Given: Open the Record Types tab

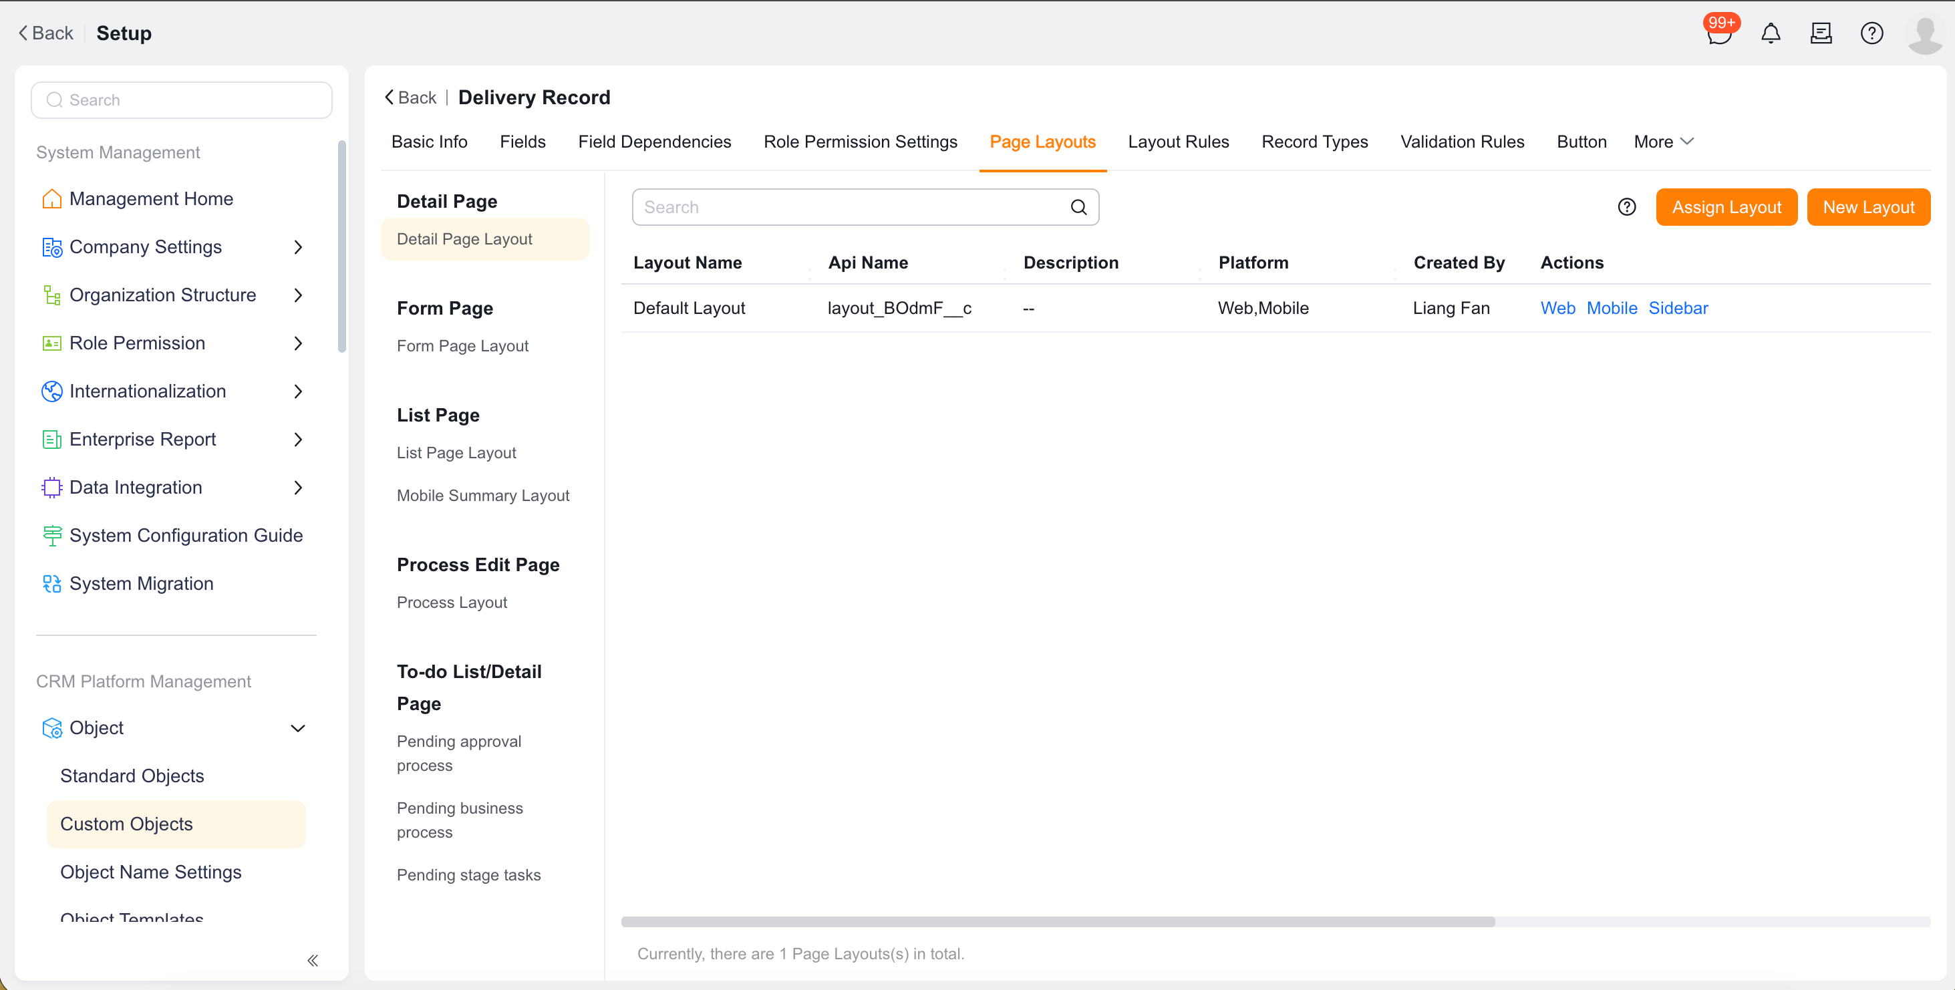Looking at the screenshot, I should pyautogui.click(x=1314, y=142).
